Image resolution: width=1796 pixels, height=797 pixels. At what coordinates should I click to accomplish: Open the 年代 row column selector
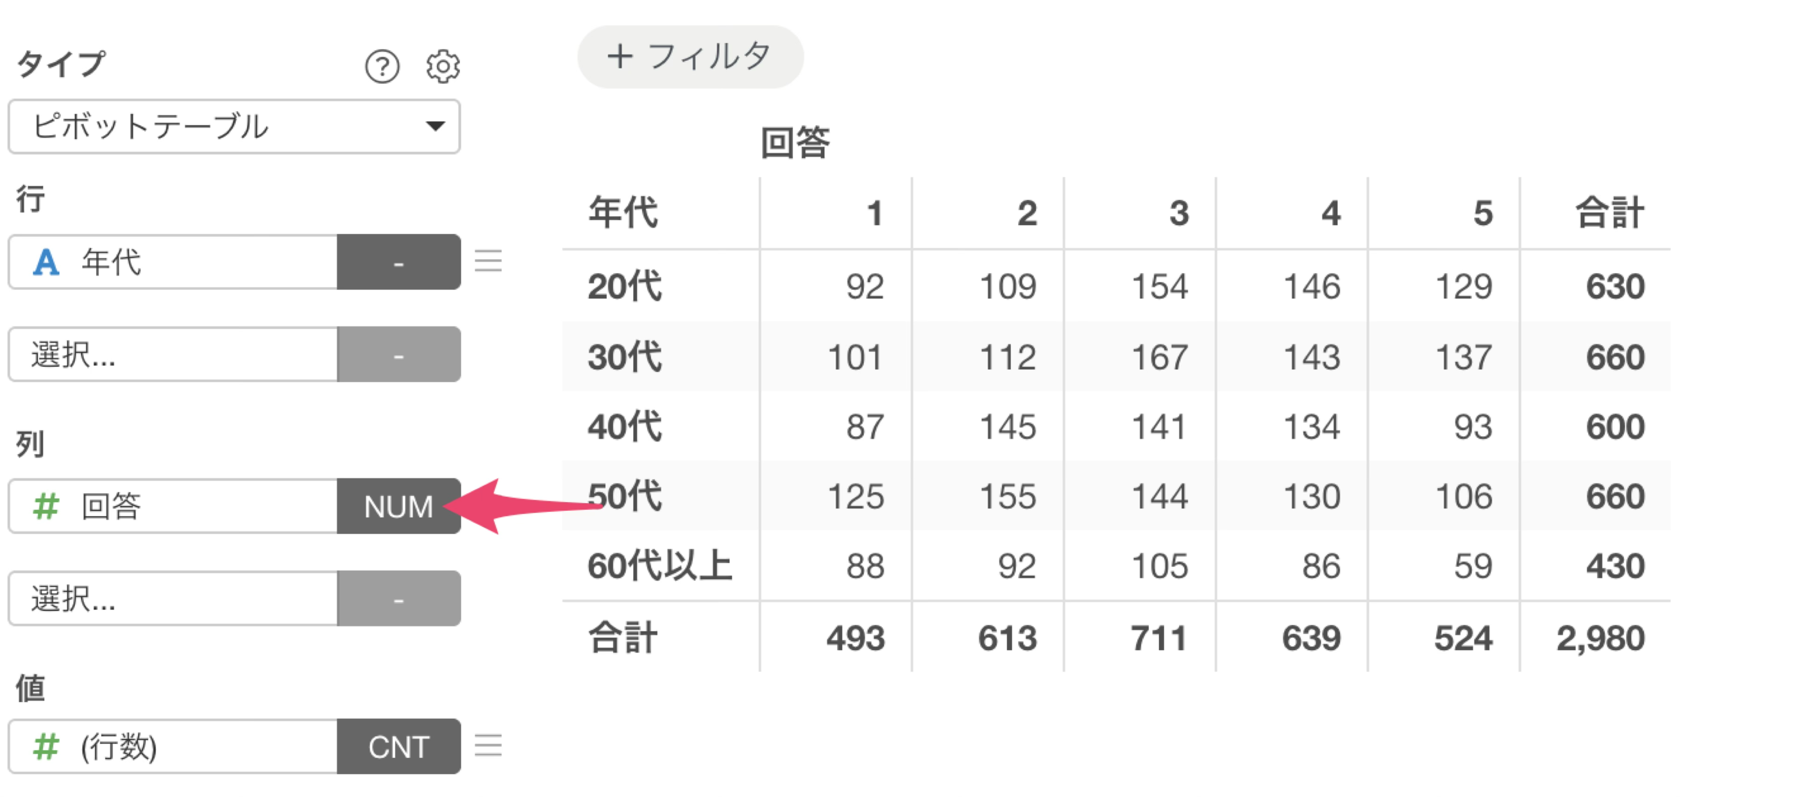point(173,262)
